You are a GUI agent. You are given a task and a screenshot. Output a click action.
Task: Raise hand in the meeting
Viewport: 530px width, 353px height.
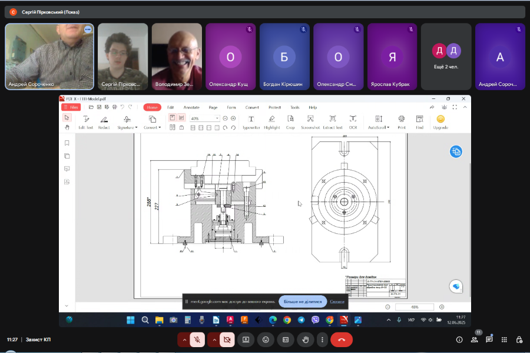(x=305, y=339)
